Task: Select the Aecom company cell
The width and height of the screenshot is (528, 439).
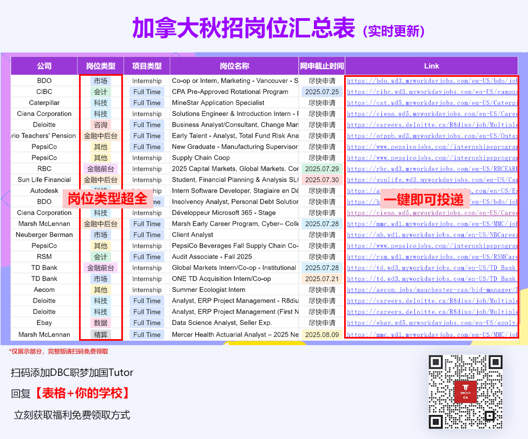Action: [44, 290]
